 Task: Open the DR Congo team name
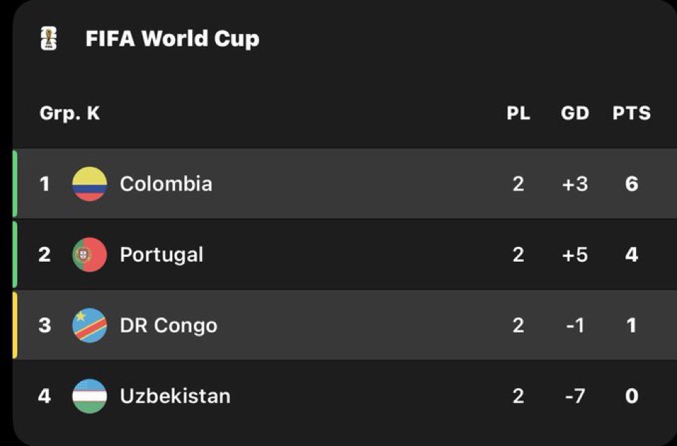pos(169,325)
